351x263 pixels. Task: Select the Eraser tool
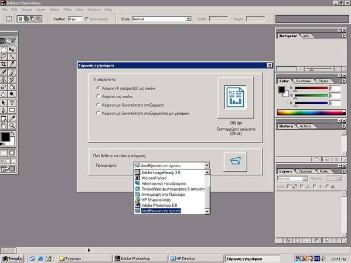pos(4,87)
